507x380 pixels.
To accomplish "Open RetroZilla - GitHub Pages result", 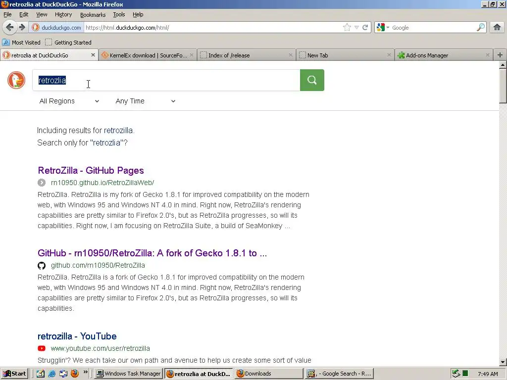I will click(x=91, y=170).
